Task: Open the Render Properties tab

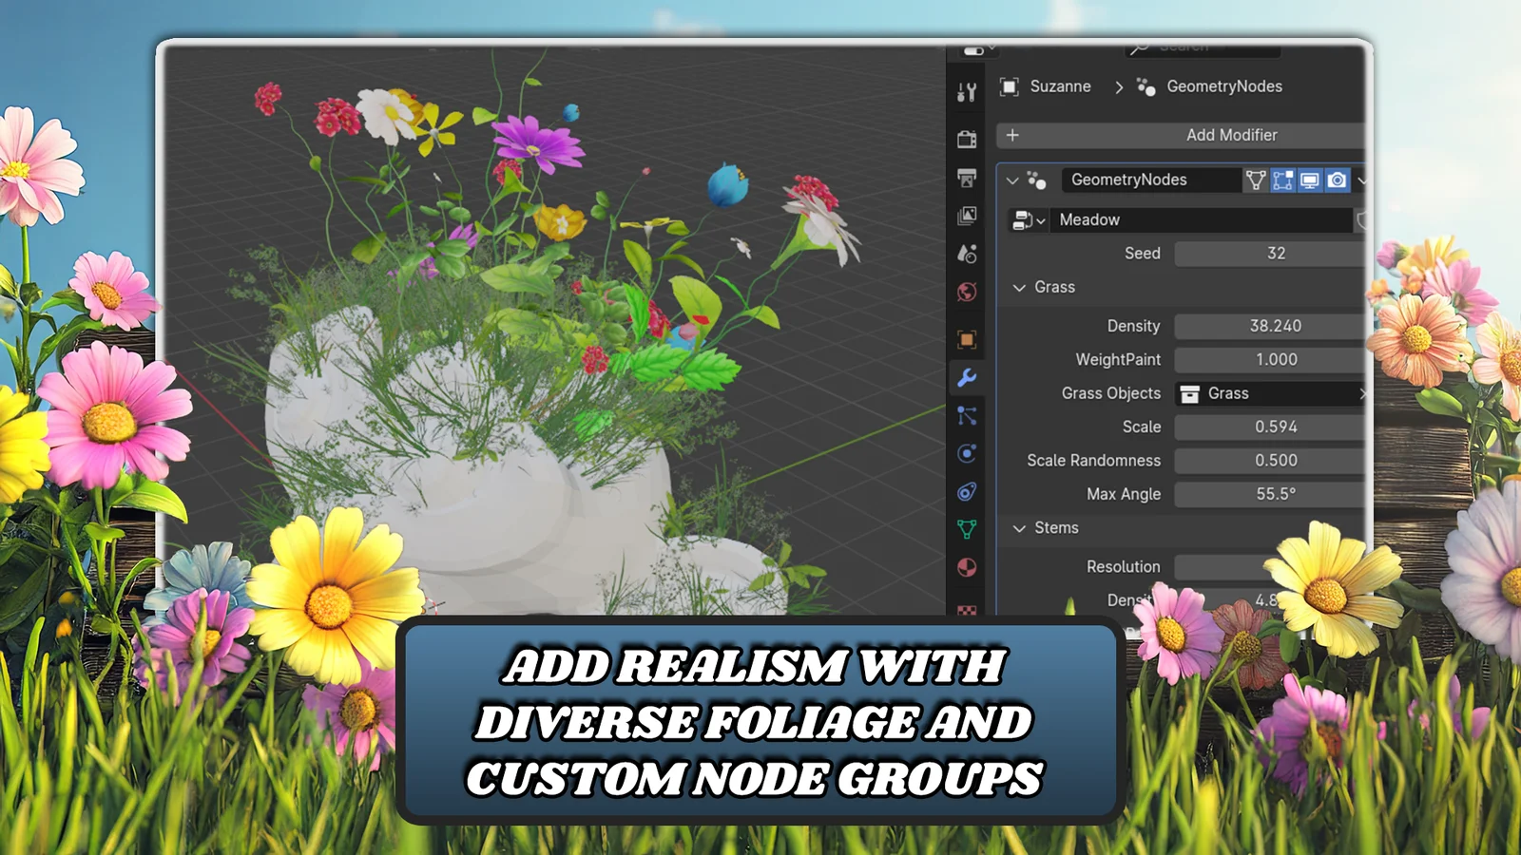Action: (967, 138)
